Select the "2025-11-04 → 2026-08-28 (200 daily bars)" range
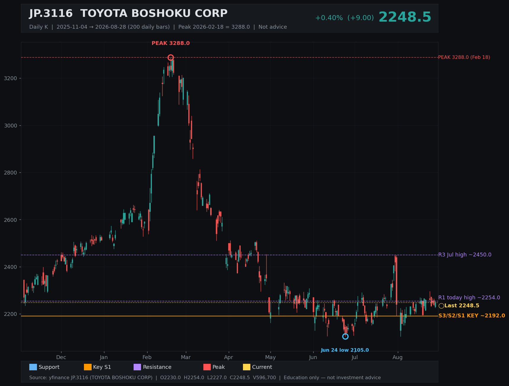This screenshot has width=509, height=386. coord(113,27)
